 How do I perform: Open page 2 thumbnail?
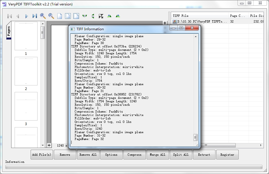26,71
